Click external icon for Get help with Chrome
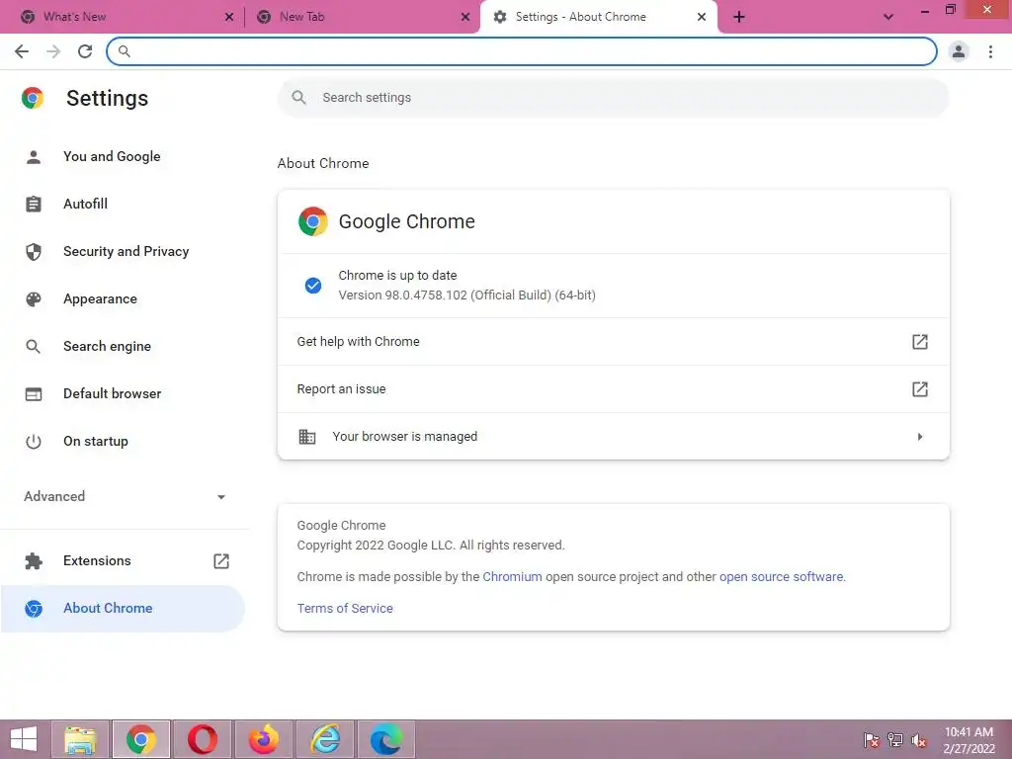The image size is (1012, 759). point(920,342)
